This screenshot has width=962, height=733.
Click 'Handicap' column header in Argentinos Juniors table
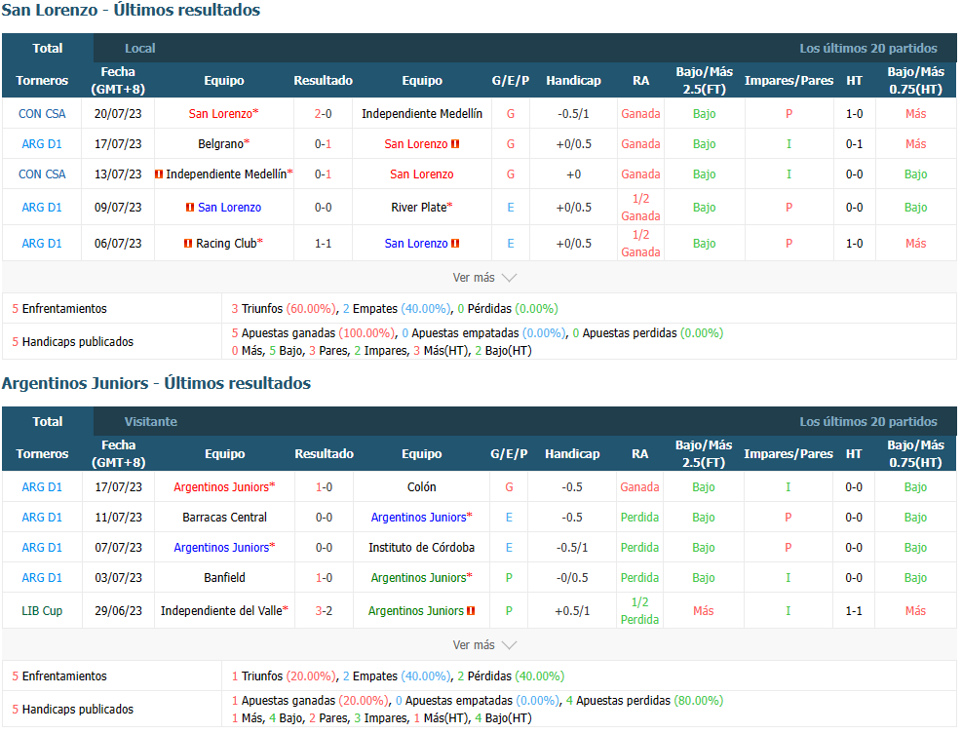pyautogui.click(x=572, y=454)
